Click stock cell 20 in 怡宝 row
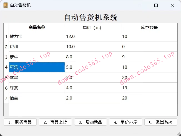This screenshot has width=181, height=136. click(x=149, y=98)
